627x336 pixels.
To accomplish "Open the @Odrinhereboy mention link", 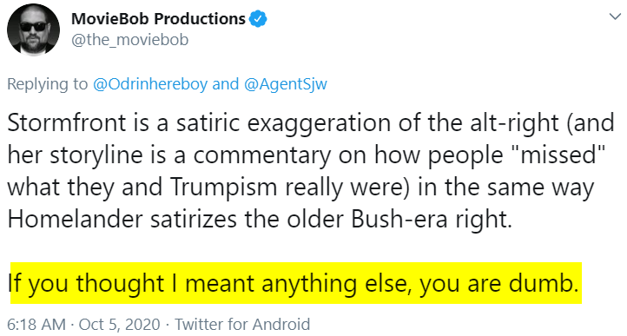I will click(x=150, y=84).
